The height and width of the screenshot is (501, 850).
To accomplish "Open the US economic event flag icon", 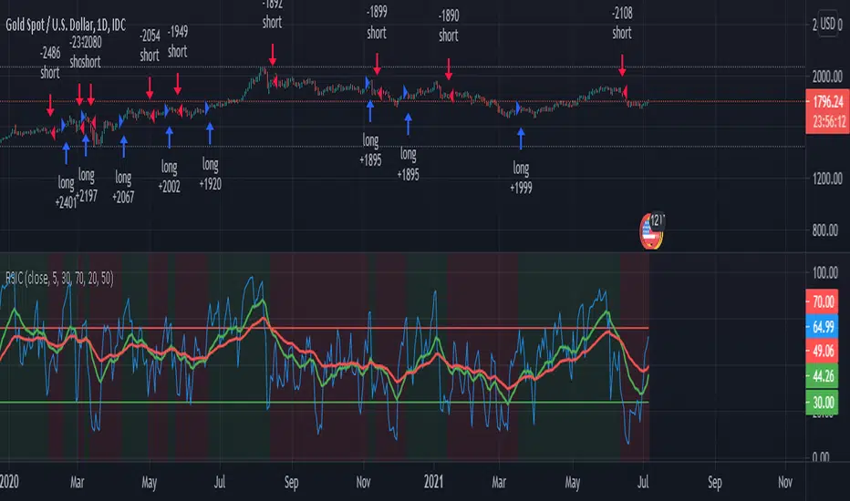I will 650,231.
